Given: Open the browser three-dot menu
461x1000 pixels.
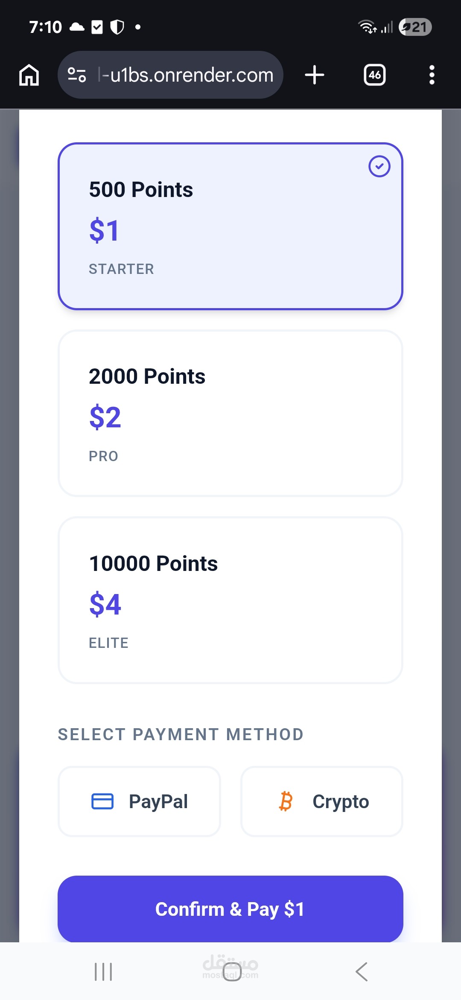Looking at the screenshot, I should coord(432,75).
